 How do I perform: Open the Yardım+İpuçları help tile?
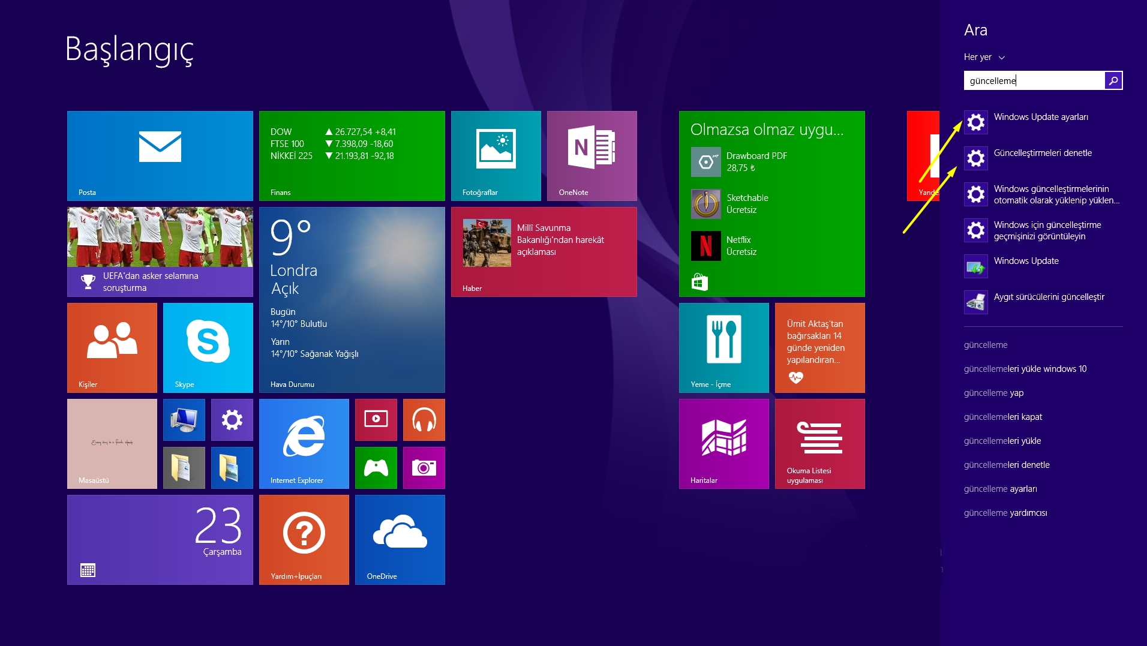pyautogui.click(x=304, y=539)
